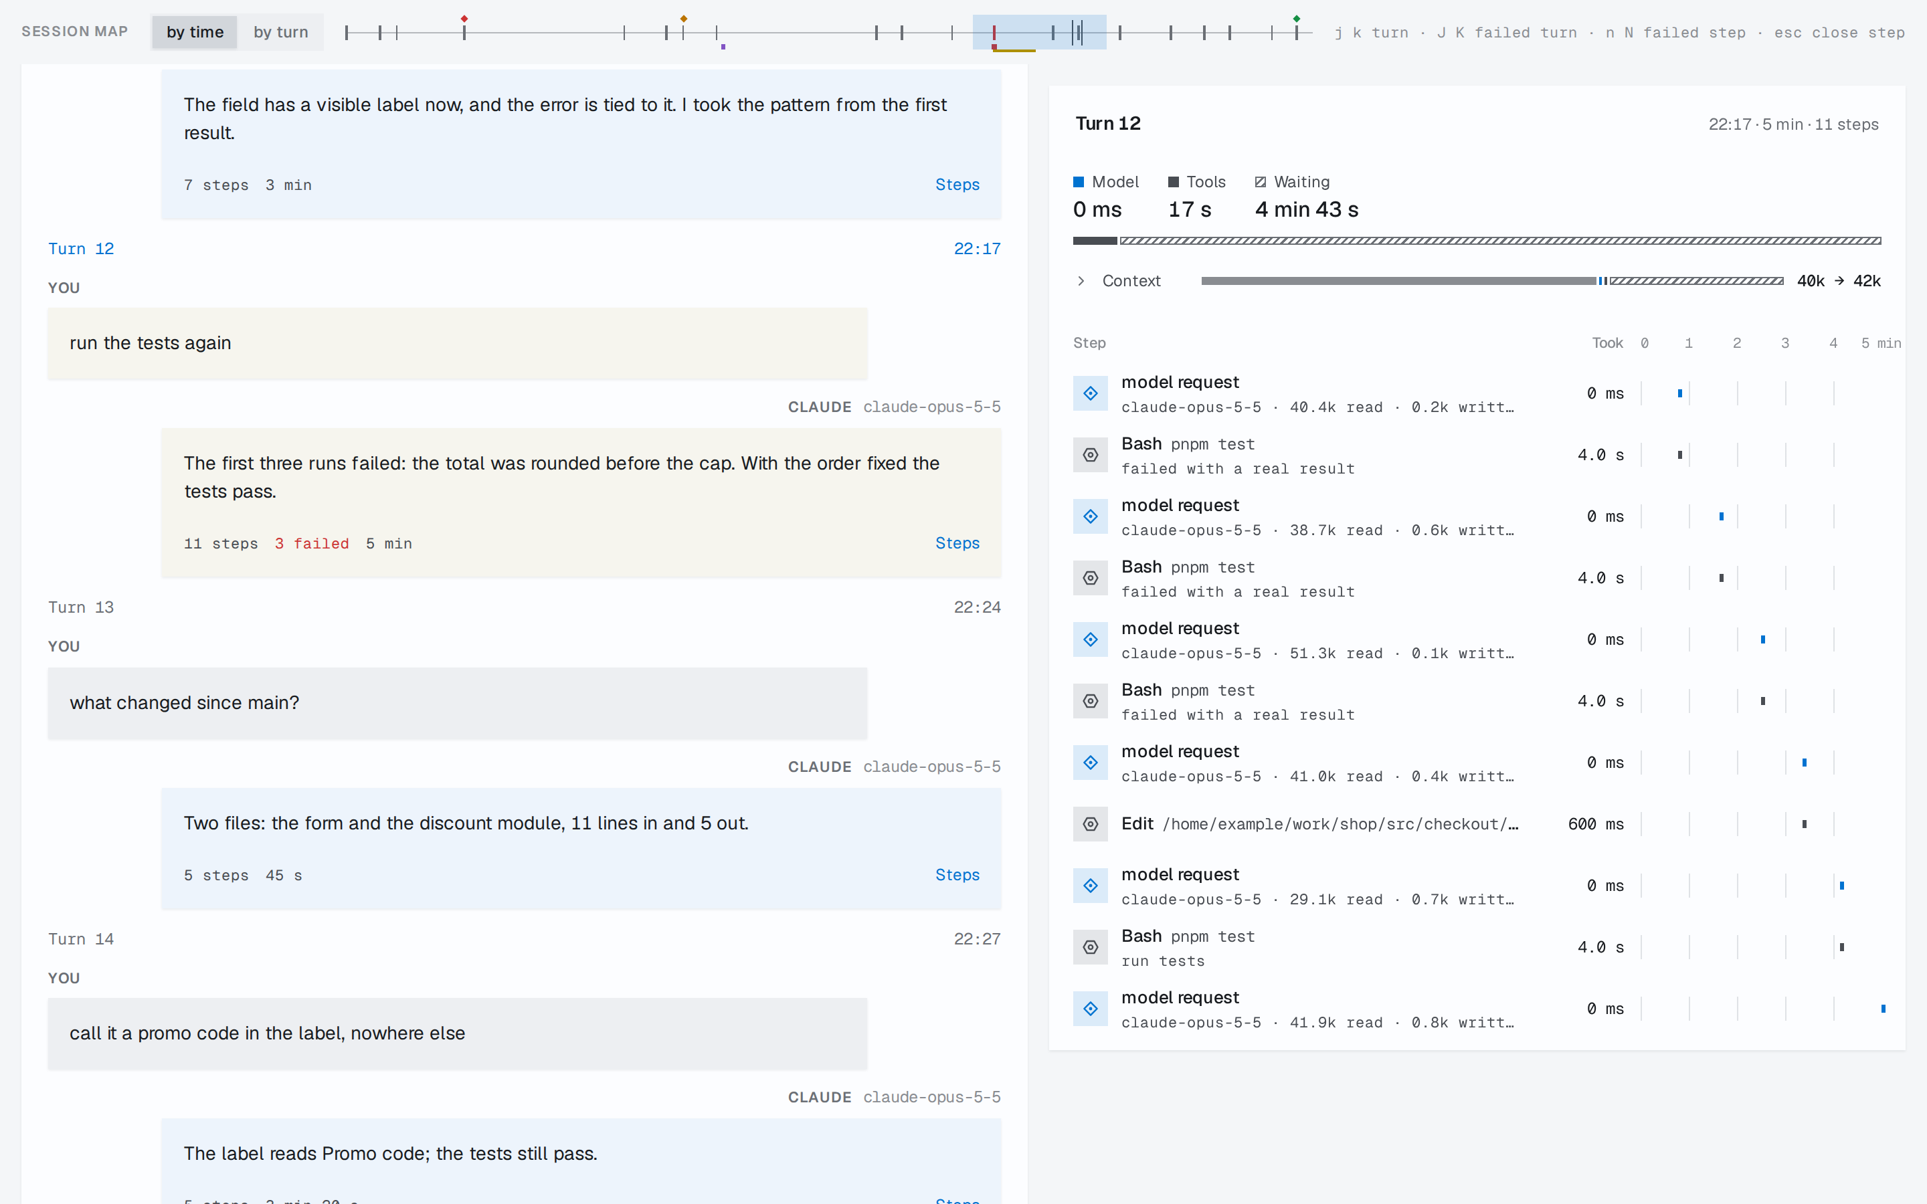This screenshot has height=1204, width=1927.
Task: Click the Model/Tools/Waiting time breakdown bar
Action: pyautogui.click(x=1477, y=241)
